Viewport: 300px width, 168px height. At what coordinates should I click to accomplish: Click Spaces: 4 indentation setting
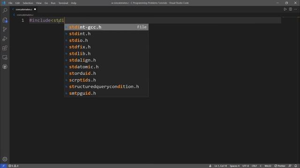coord(234,166)
